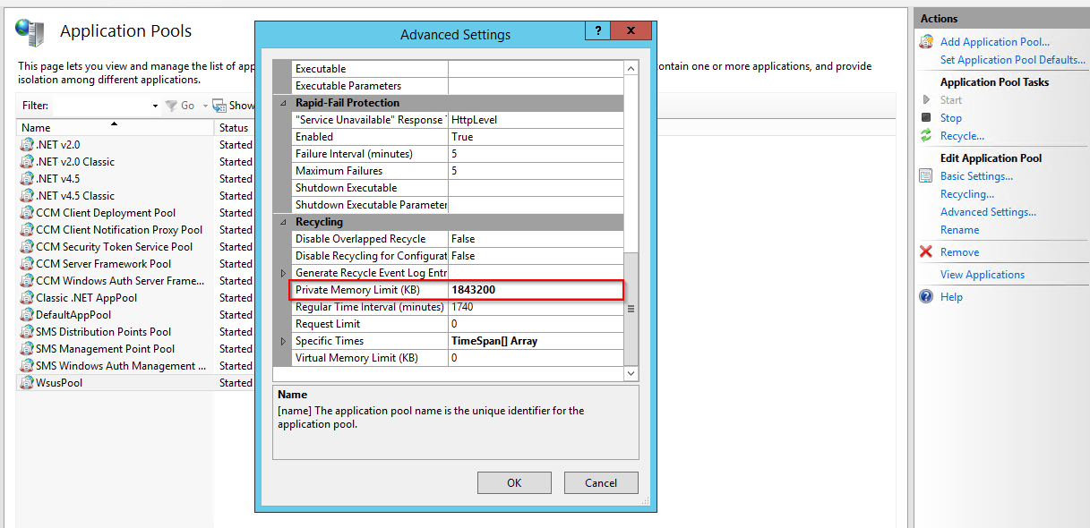Image resolution: width=1090 pixels, height=528 pixels.
Task: Click the WsusPool application pool icon
Action: click(27, 383)
